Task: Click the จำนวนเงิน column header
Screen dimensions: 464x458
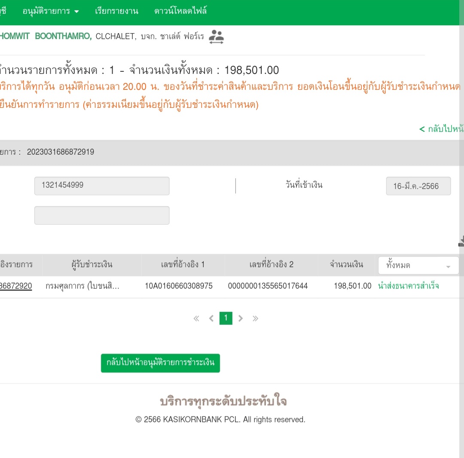Action: 346,265
